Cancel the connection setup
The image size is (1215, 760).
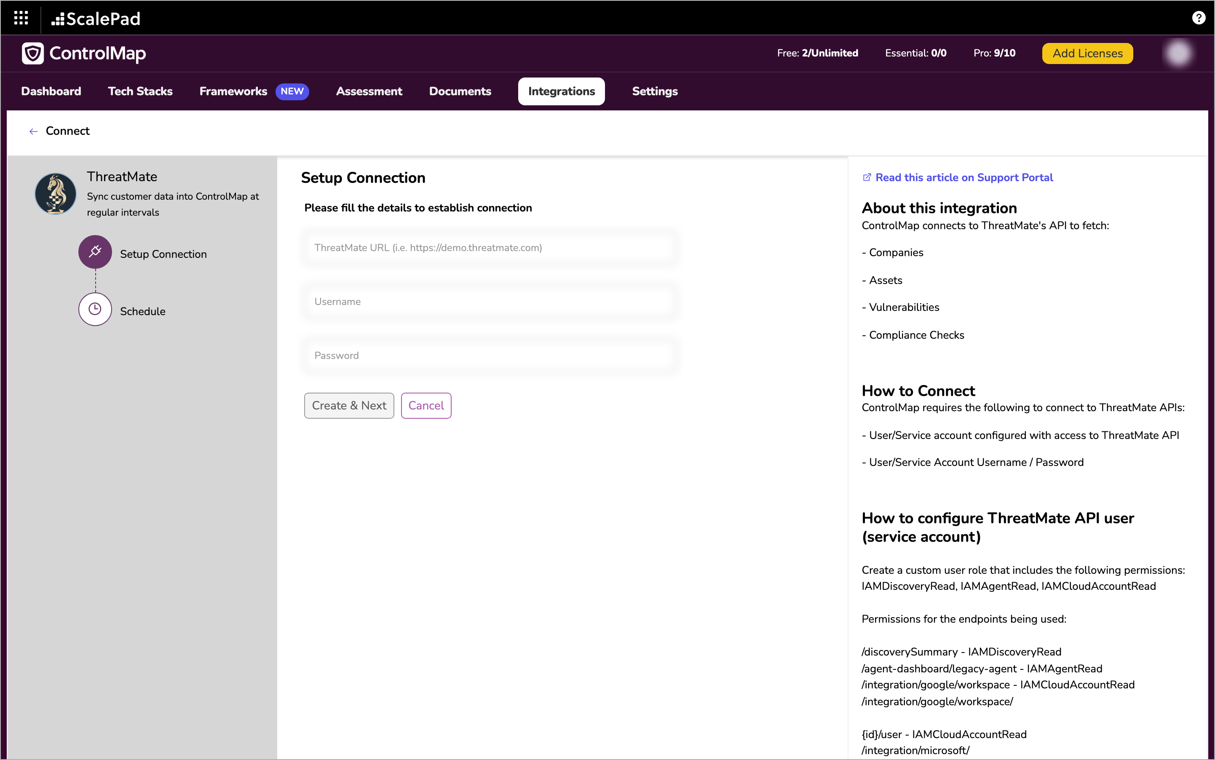426,406
